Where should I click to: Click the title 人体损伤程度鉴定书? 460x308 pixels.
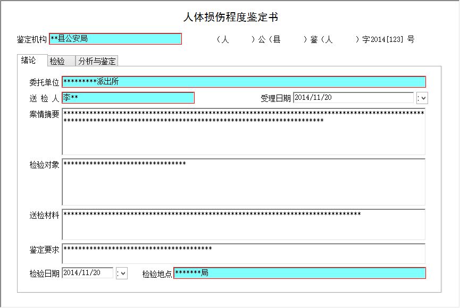(x=231, y=17)
